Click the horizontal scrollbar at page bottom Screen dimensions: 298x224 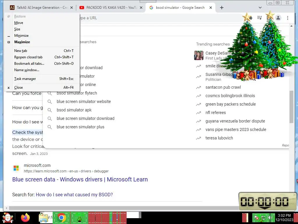123,208
